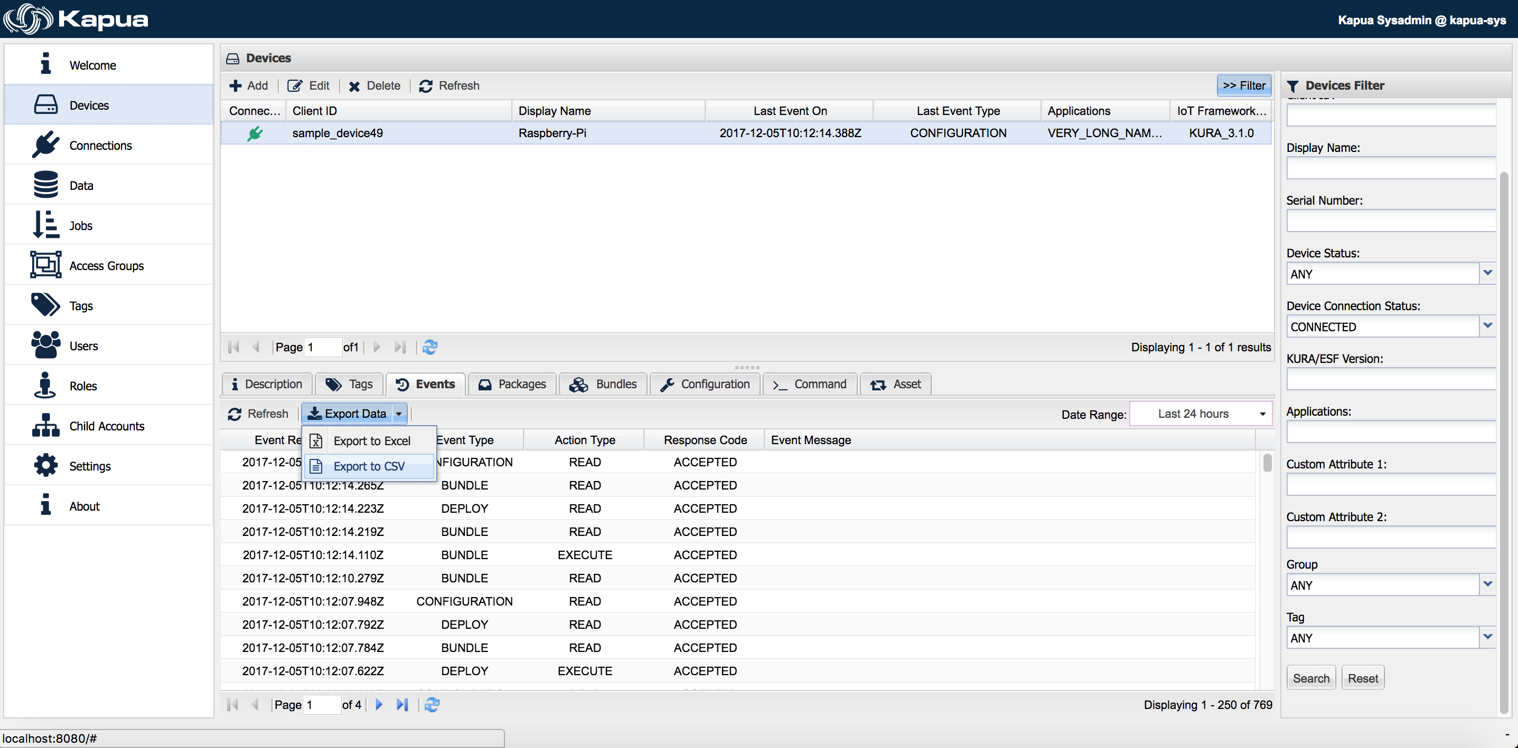Click the Add device plus icon
1518x748 pixels.
(236, 86)
